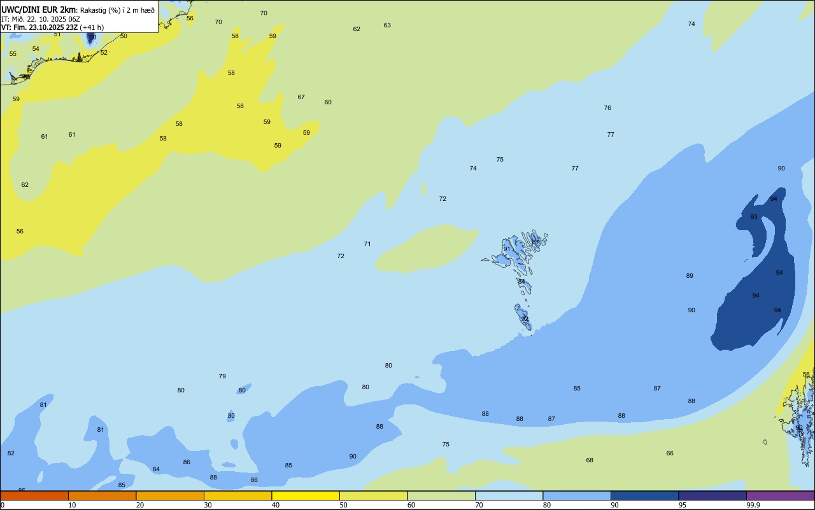Screen dimensions: 815x510
Task: Click the legend tick label '99.9'
Action: (x=753, y=505)
